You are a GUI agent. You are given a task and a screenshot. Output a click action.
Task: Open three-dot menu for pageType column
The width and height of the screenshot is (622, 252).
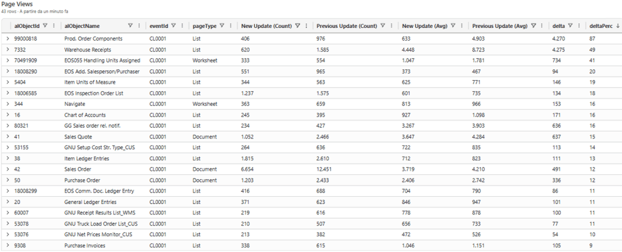[x=230, y=26]
